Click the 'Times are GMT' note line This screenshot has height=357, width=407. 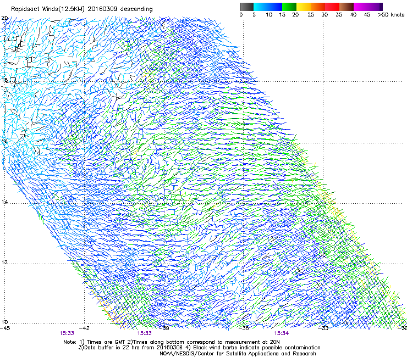tap(172, 342)
